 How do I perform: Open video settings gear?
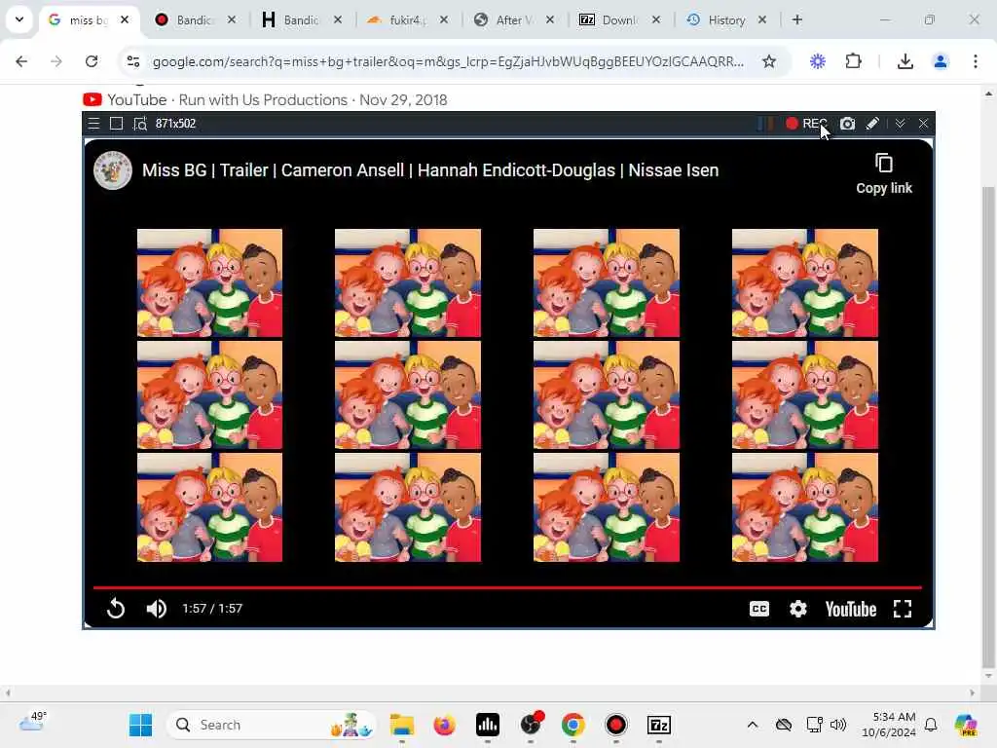798,609
